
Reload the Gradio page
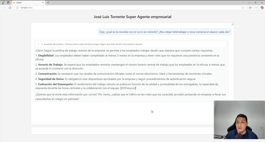[x=10, y=8]
